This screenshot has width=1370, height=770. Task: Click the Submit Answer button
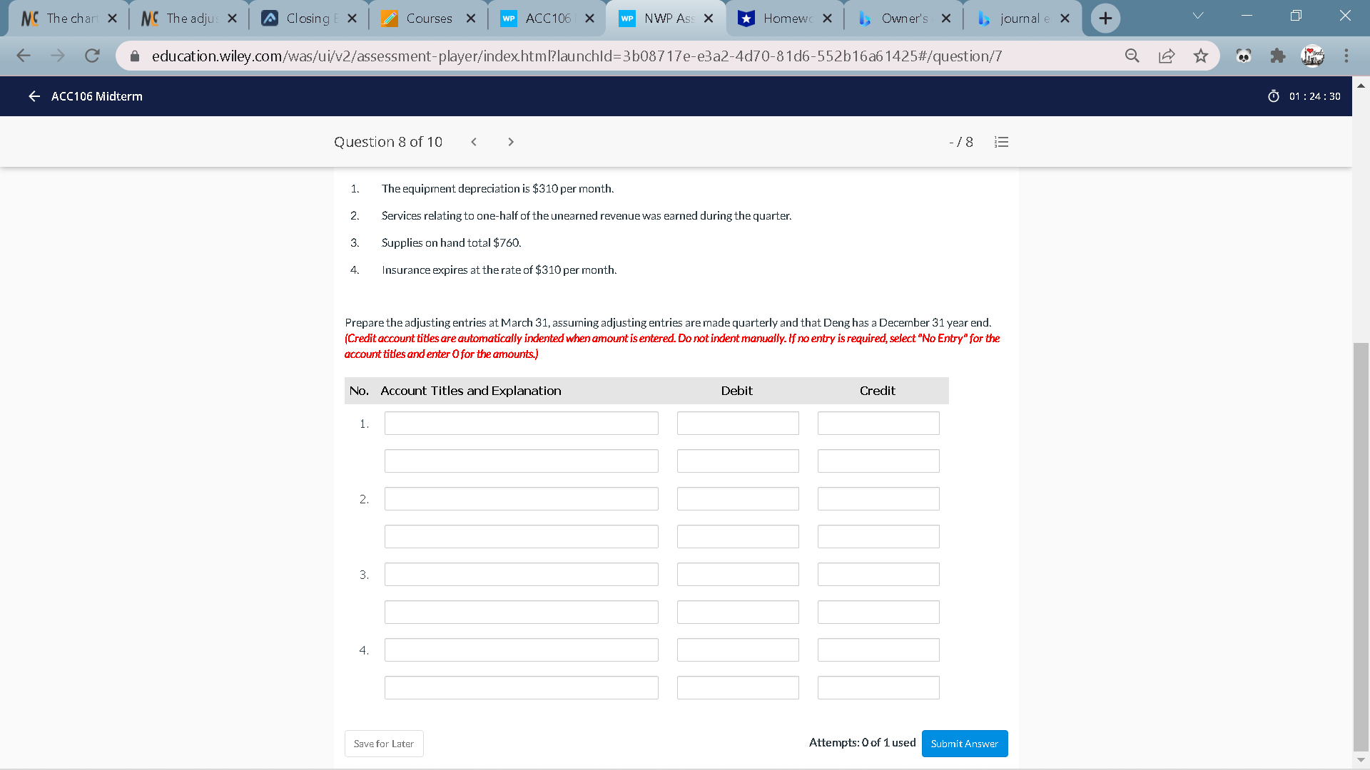point(964,744)
